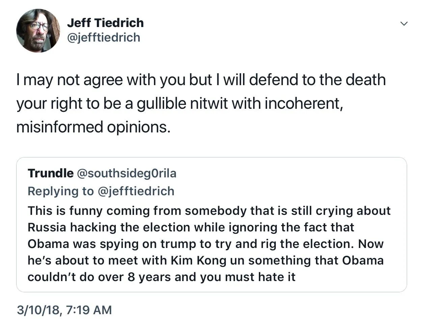Click the tweet date "3/10/18"
This screenshot has height=325, width=427.
click(x=38, y=310)
